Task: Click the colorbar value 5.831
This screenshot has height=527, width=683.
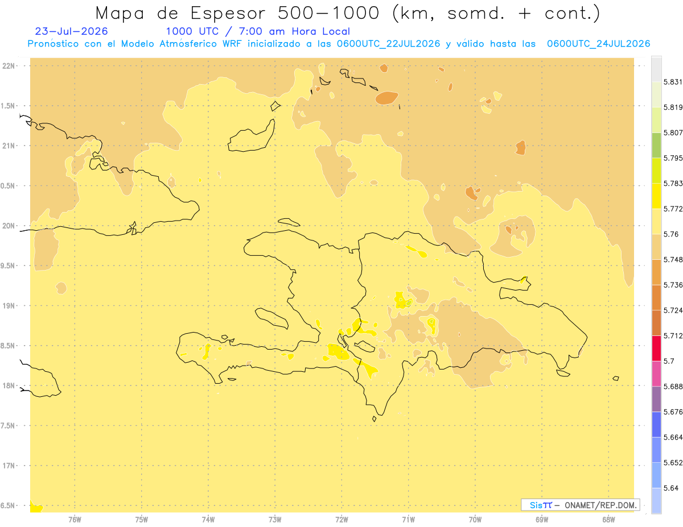Action: (x=673, y=82)
